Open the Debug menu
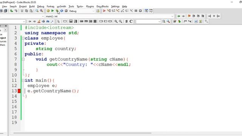 click(x=40, y=6)
